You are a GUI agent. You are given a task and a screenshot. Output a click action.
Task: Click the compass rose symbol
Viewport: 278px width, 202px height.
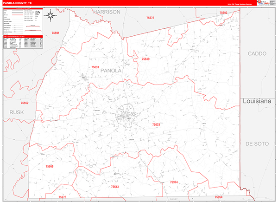(x=51, y=16)
